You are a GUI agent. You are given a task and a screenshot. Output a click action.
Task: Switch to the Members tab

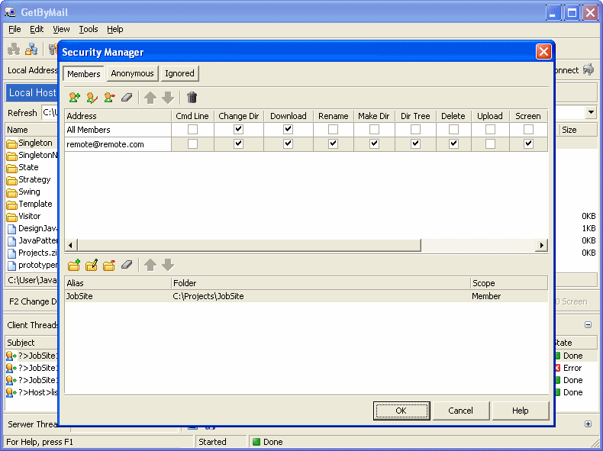pos(83,73)
